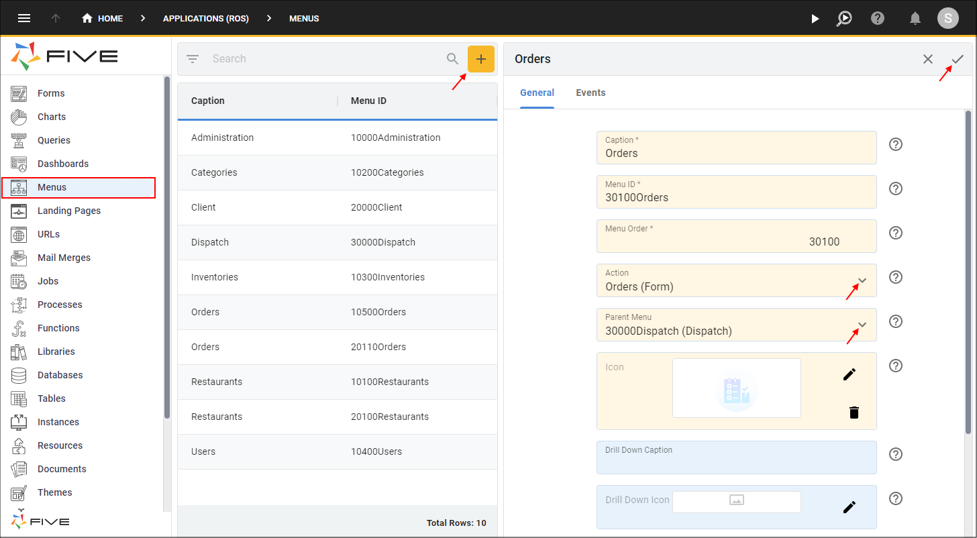Click the yellow plus button to add a menu
The height and width of the screenshot is (538, 977).
pos(481,58)
